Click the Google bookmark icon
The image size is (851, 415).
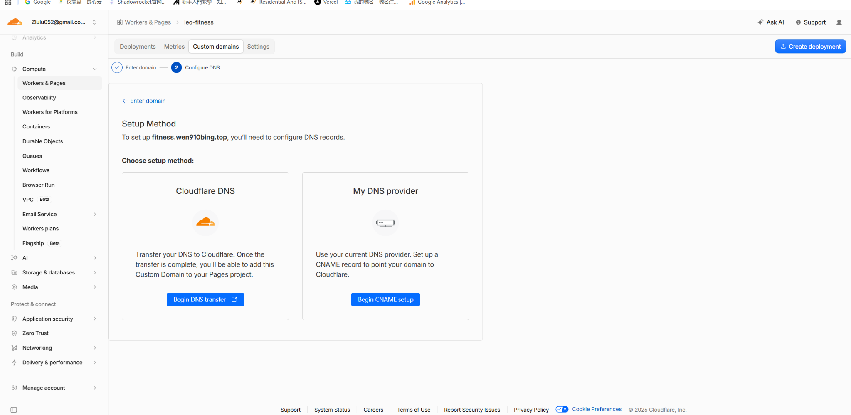pos(27,2)
